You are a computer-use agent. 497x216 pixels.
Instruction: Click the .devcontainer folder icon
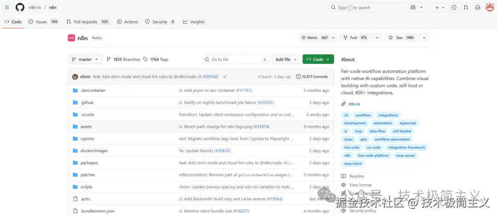click(75, 91)
